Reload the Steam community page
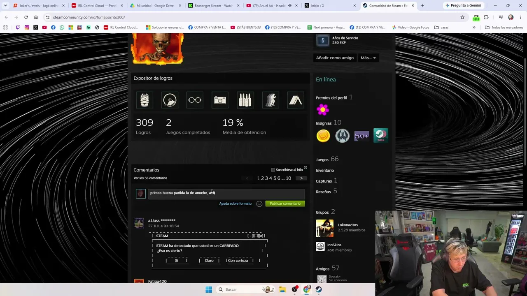This screenshot has height=296, width=527. pyautogui.click(x=26, y=17)
